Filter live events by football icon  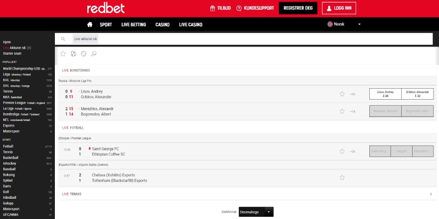(x=74, y=54)
